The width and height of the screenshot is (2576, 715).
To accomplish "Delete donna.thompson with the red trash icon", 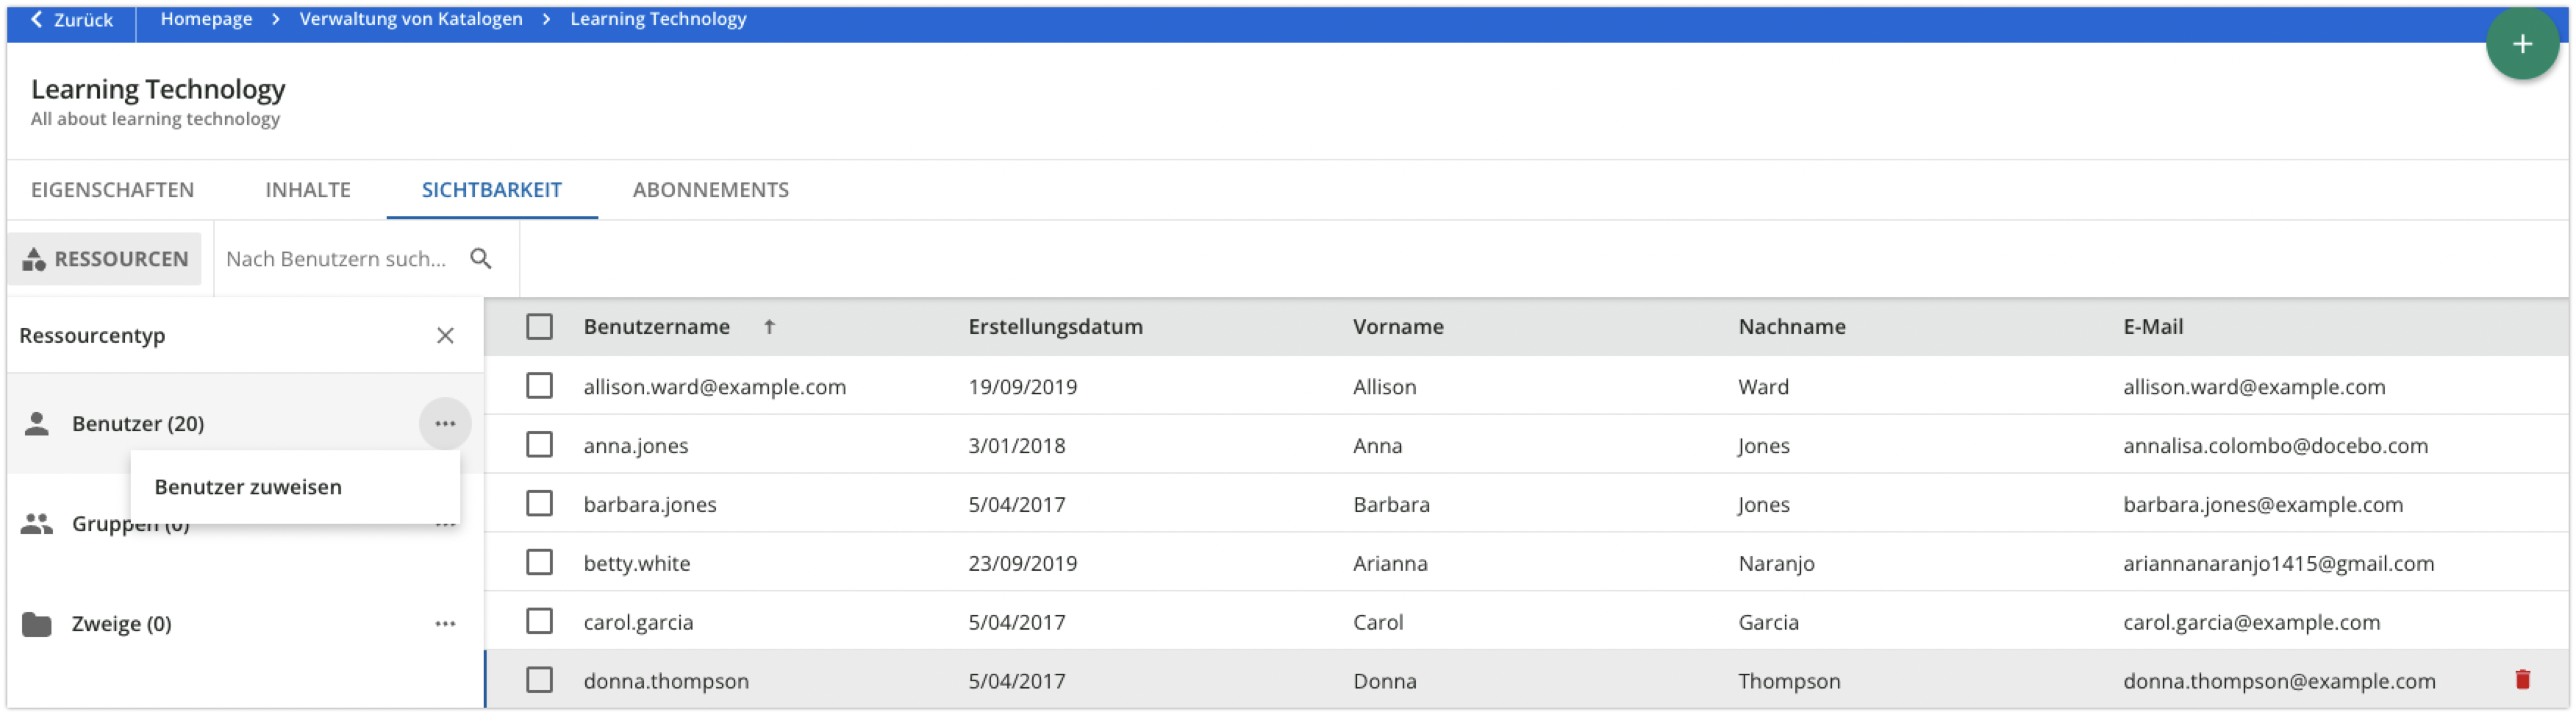I will tap(2521, 680).
